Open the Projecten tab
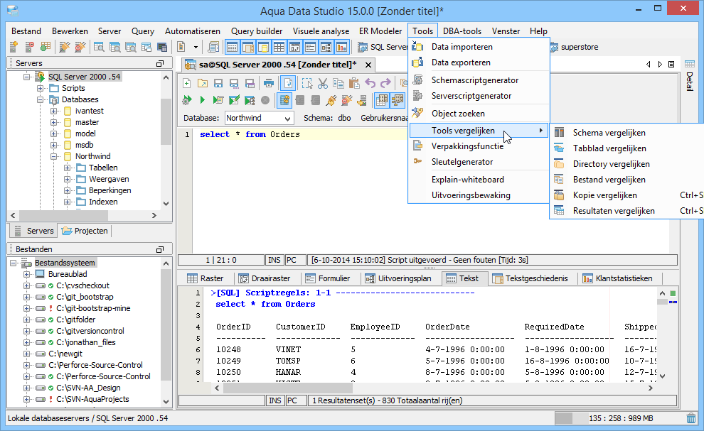This screenshot has height=431, width=704. 85,231
